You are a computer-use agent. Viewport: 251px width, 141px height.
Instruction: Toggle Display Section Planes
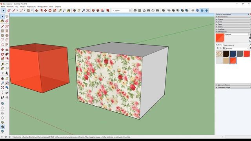tap(198, 11)
